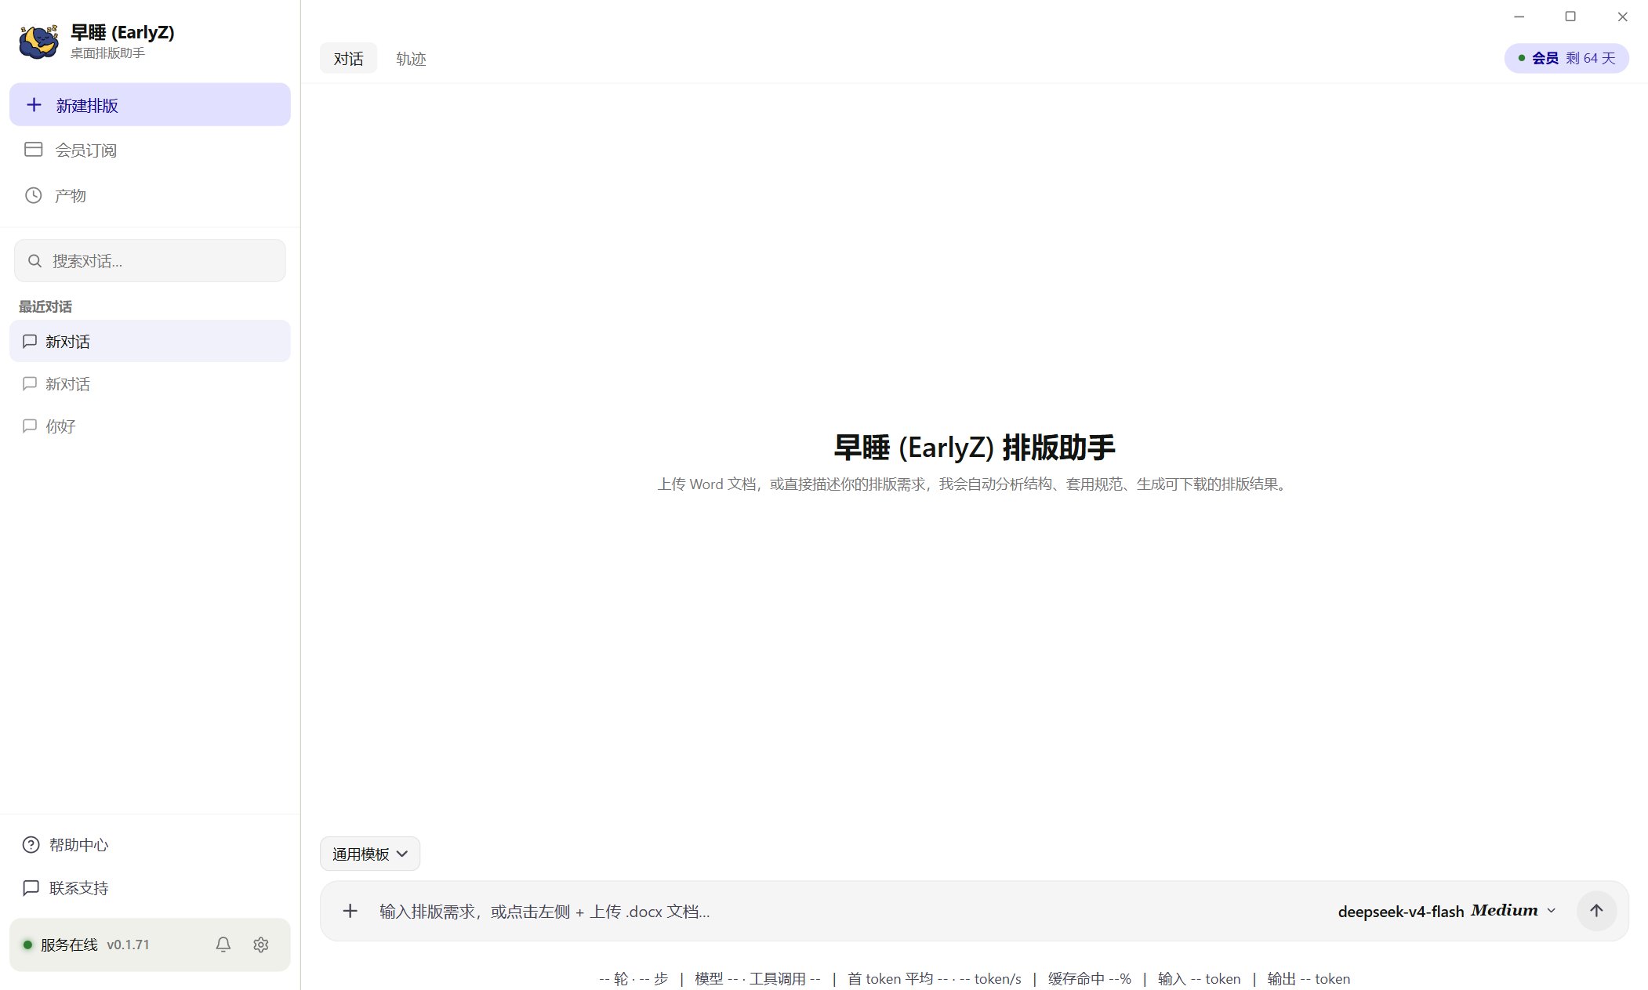Click the 首 token 平均 status entry
This screenshot has width=1648, height=990.
[934, 979]
